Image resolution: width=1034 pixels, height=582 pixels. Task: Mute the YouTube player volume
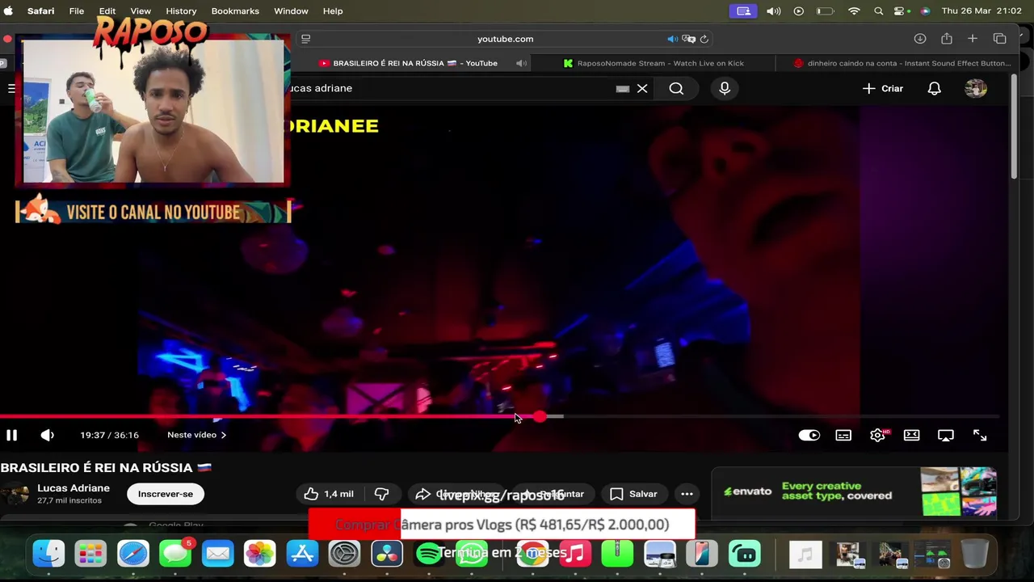pyautogui.click(x=48, y=435)
